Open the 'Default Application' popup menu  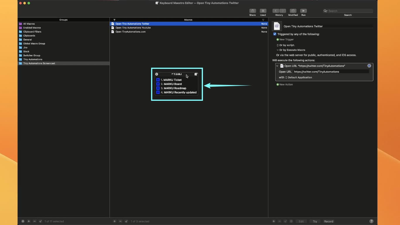coord(298,77)
